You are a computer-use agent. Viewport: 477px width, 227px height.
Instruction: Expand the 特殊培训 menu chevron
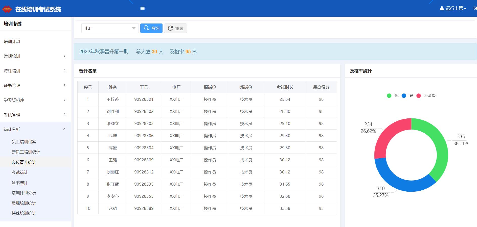pyautogui.click(x=64, y=70)
